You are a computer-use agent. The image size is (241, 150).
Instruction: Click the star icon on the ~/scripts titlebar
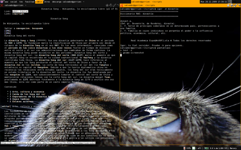[229, 5]
